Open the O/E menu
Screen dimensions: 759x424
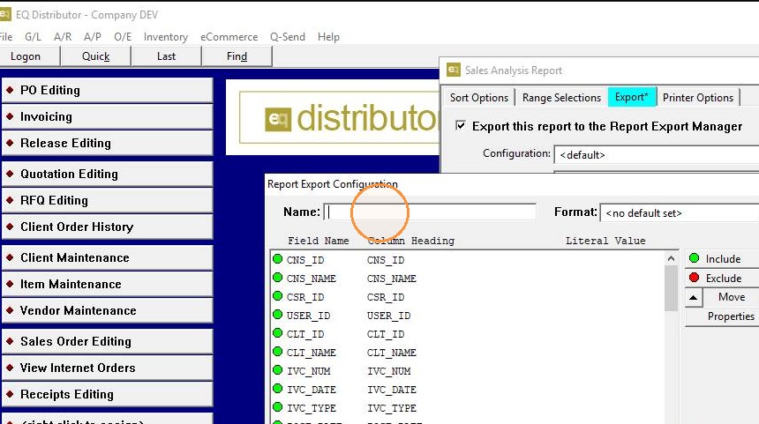coord(123,37)
